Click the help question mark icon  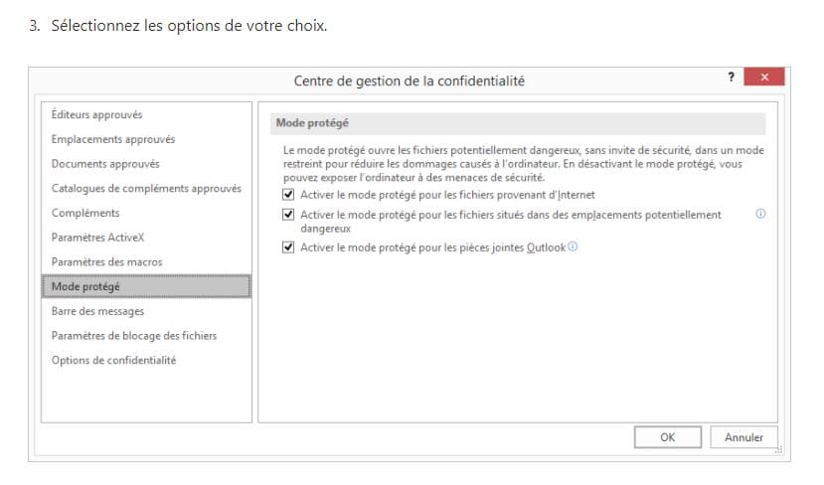[731, 77]
